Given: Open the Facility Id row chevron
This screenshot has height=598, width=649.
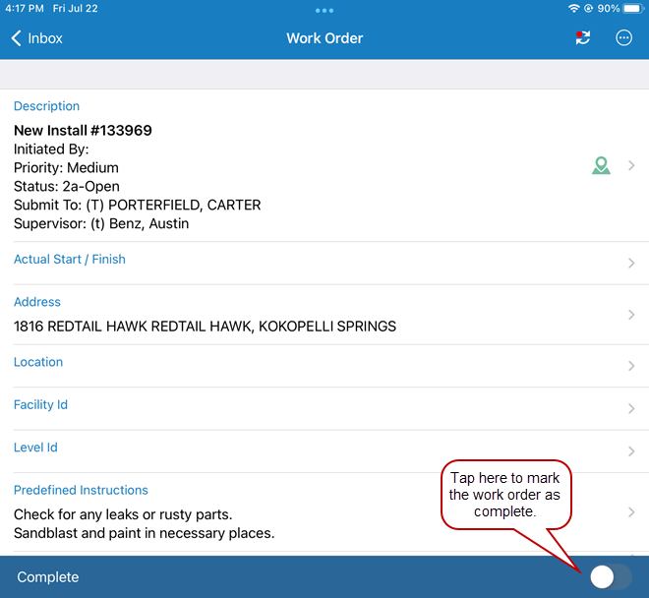Looking at the screenshot, I should 631,409.
